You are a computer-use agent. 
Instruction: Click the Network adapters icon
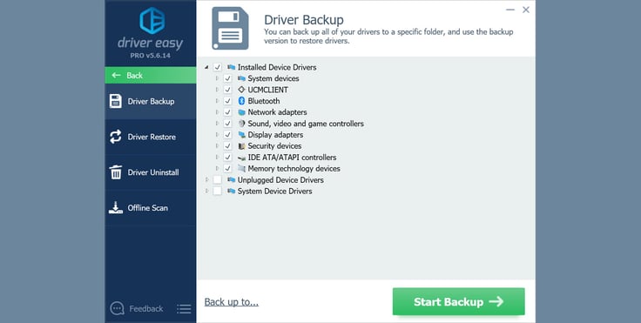[x=241, y=112]
